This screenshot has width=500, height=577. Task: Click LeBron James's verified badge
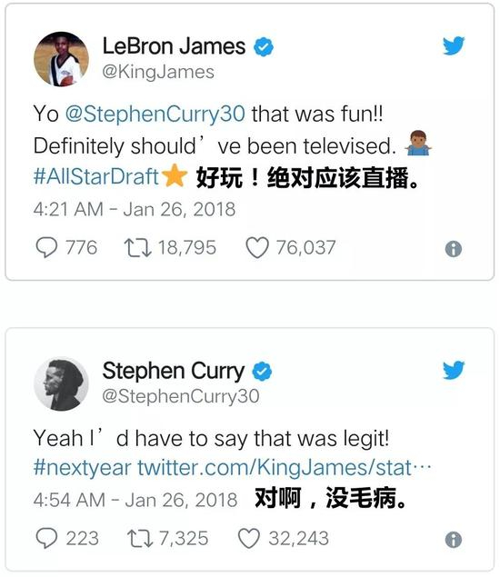[x=264, y=46]
